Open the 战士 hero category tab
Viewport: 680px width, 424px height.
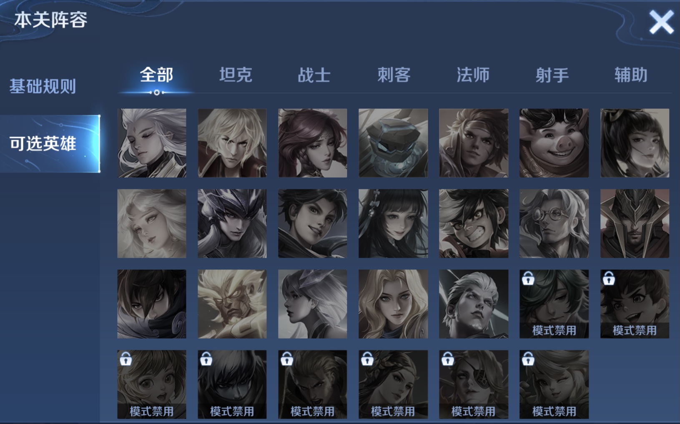click(x=314, y=75)
